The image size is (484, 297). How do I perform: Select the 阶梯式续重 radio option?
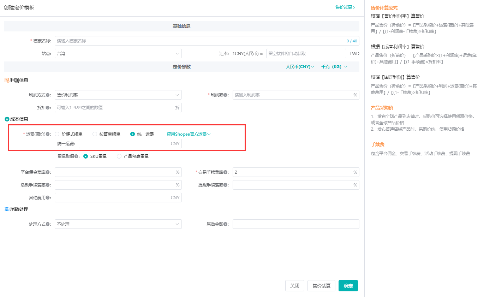tap(57, 134)
